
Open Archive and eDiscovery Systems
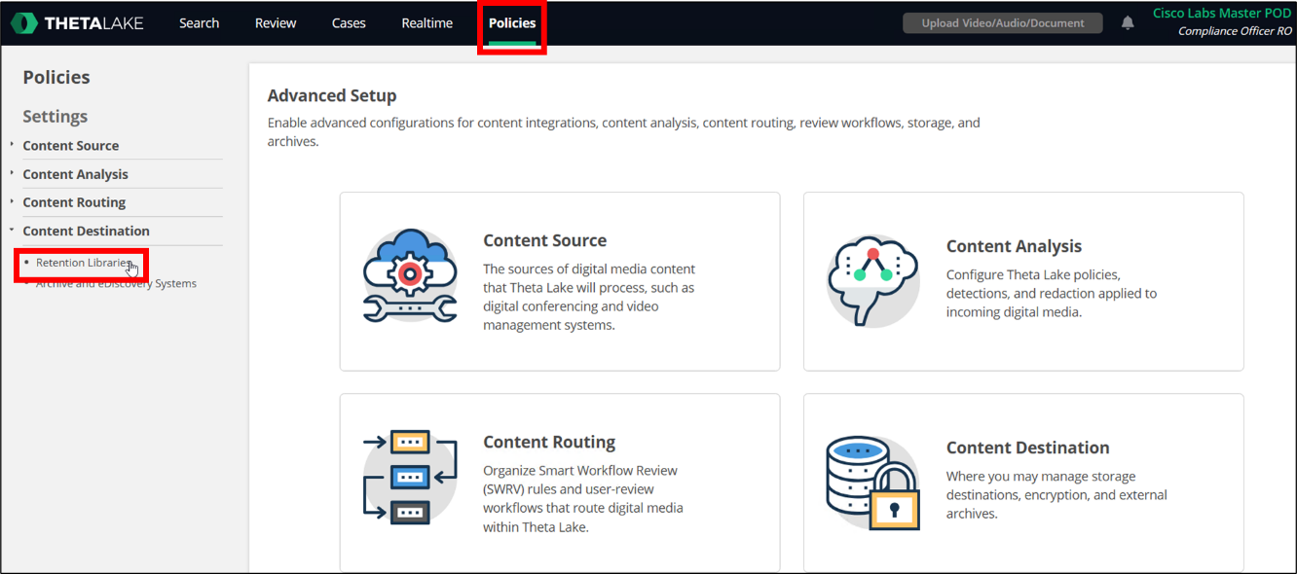(116, 284)
